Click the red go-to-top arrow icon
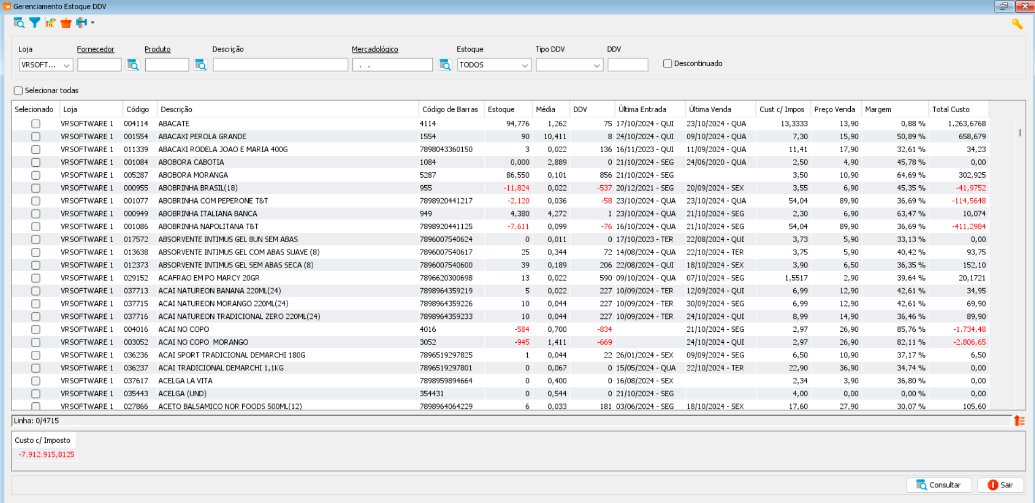1035x503 pixels. pos(1019,421)
